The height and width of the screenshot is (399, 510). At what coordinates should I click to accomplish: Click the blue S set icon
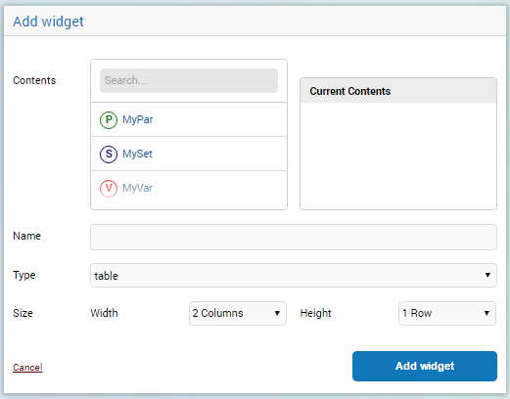(x=109, y=154)
